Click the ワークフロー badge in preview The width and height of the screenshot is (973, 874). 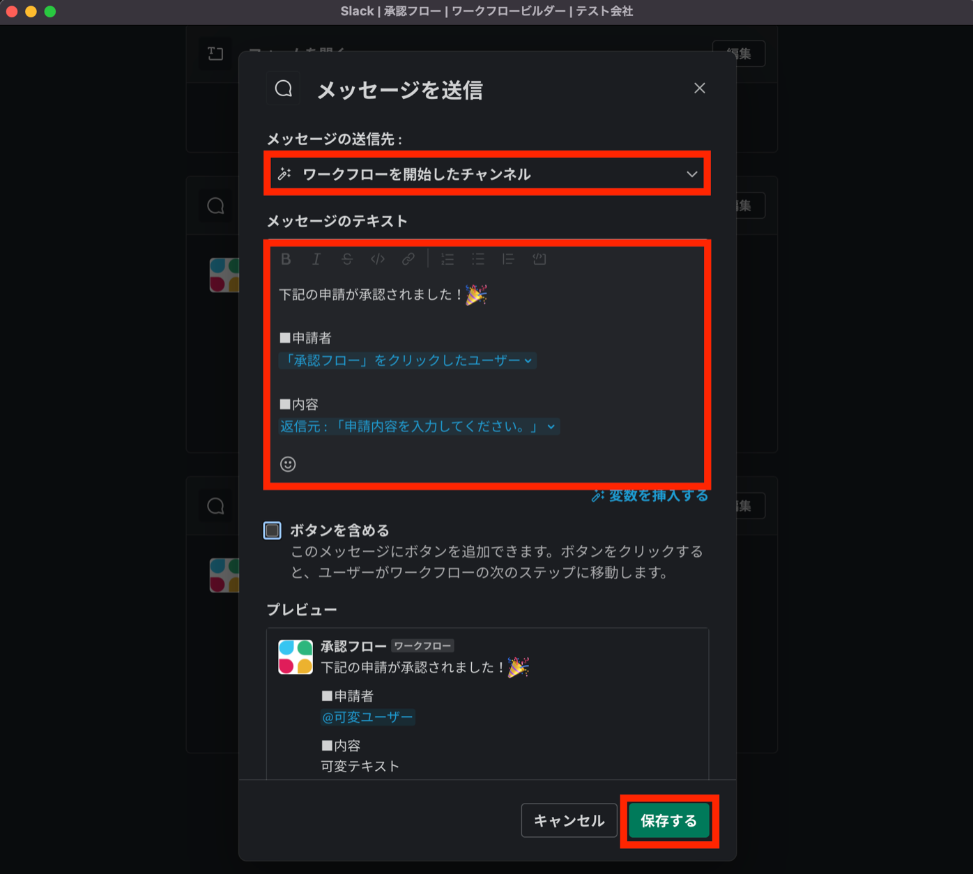point(422,646)
